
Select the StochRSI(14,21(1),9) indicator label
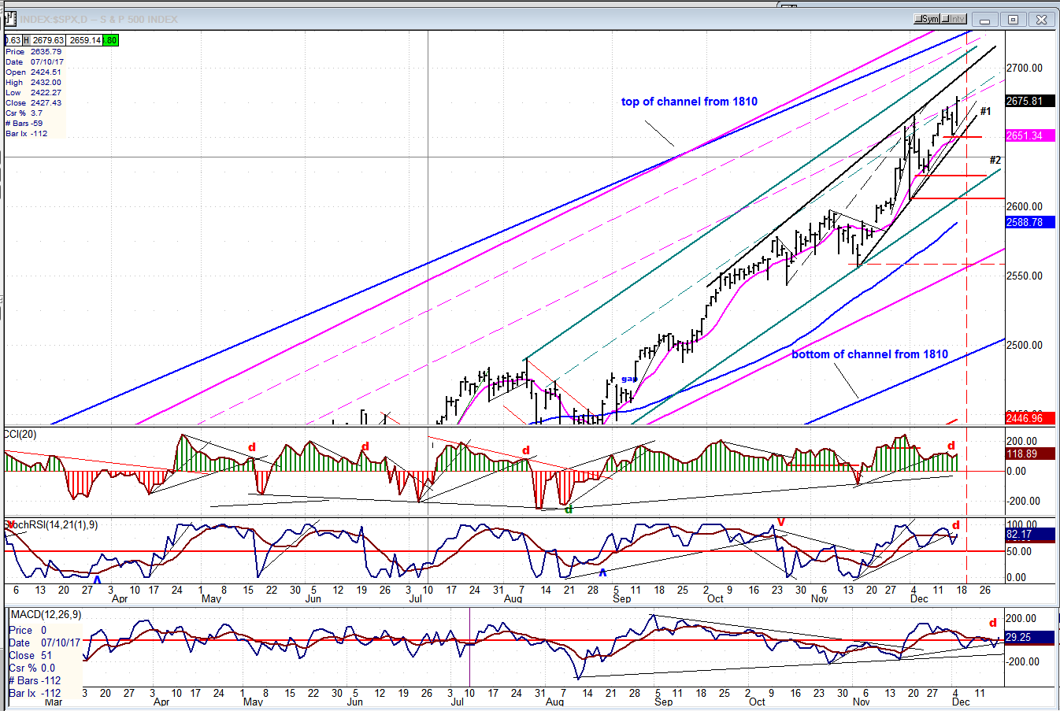(52, 524)
